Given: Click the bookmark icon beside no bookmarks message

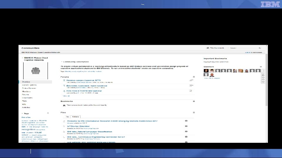Looking at the screenshot, I should [64, 106].
